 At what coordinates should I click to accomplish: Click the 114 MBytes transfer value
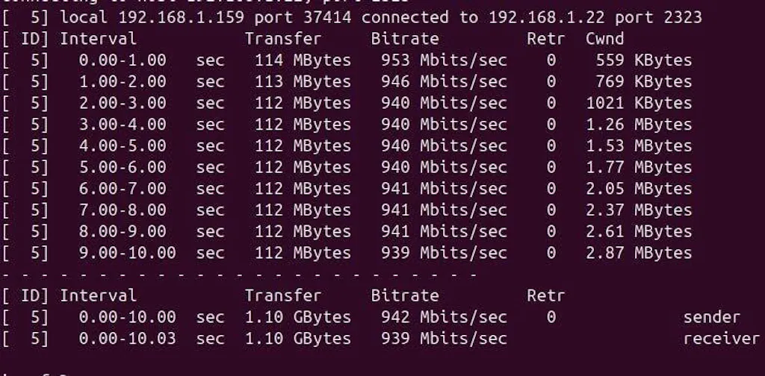(x=303, y=60)
